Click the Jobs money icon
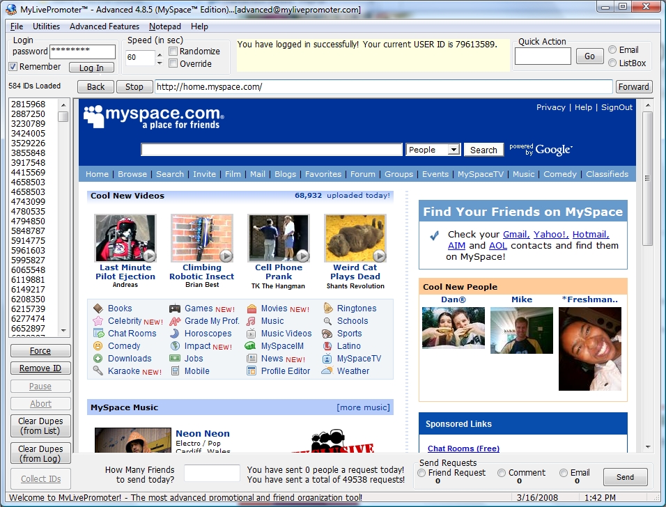Image resolution: width=666 pixels, height=507 pixels. click(175, 359)
